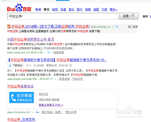Open 中投证券_百度百科 result link
The height and width of the screenshot is (122, 151).
pyautogui.click(x=21, y=120)
